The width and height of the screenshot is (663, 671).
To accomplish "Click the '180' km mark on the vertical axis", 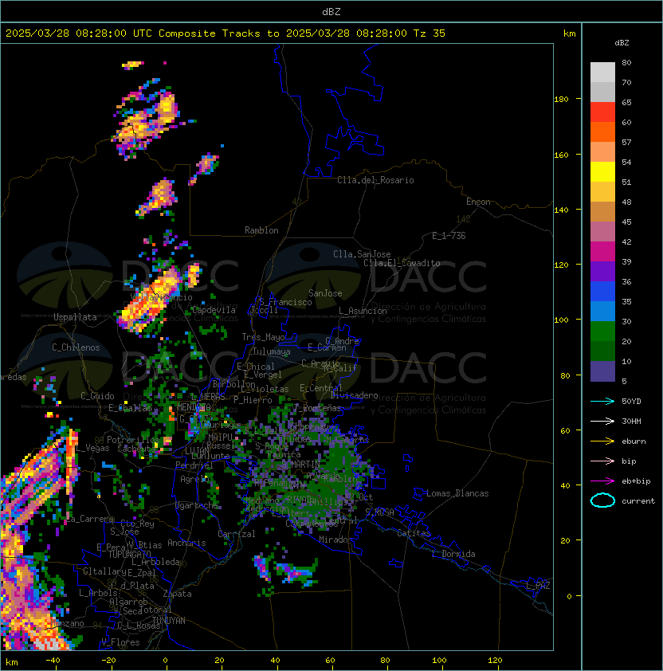I will click(561, 100).
